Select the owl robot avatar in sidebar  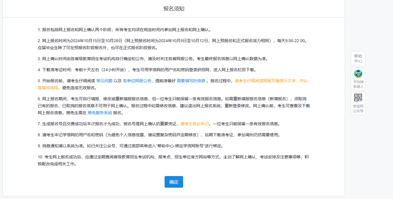[358, 73]
